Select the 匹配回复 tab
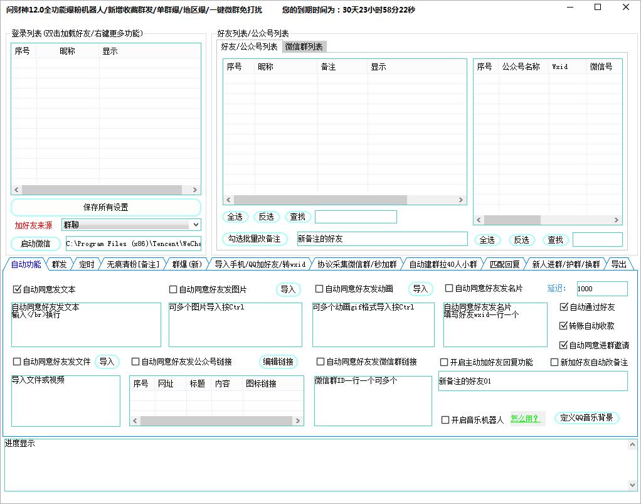Image resolution: width=641 pixels, height=504 pixels. pyautogui.click(x=504, y=264)
